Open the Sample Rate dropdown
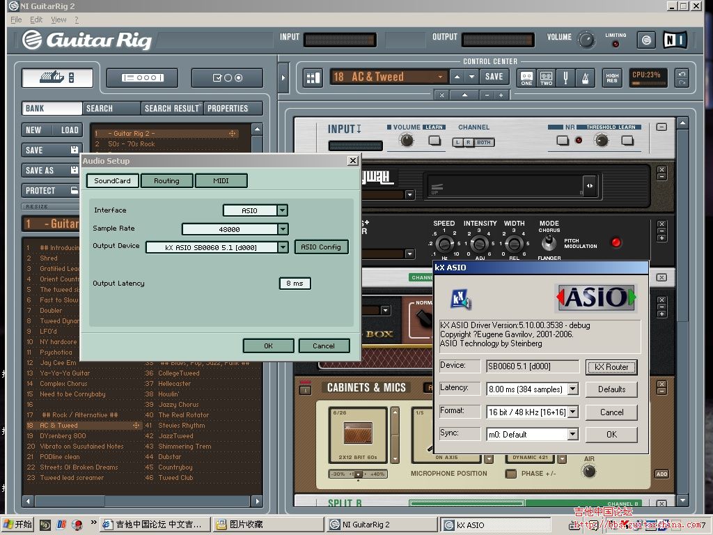This screenshot has width=713, height=535. [283, 229]
